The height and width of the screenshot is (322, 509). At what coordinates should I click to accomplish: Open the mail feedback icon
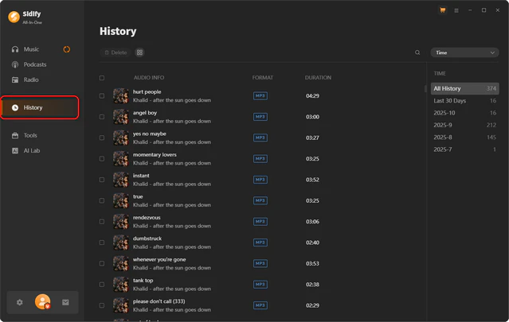(x=65, y=302)
